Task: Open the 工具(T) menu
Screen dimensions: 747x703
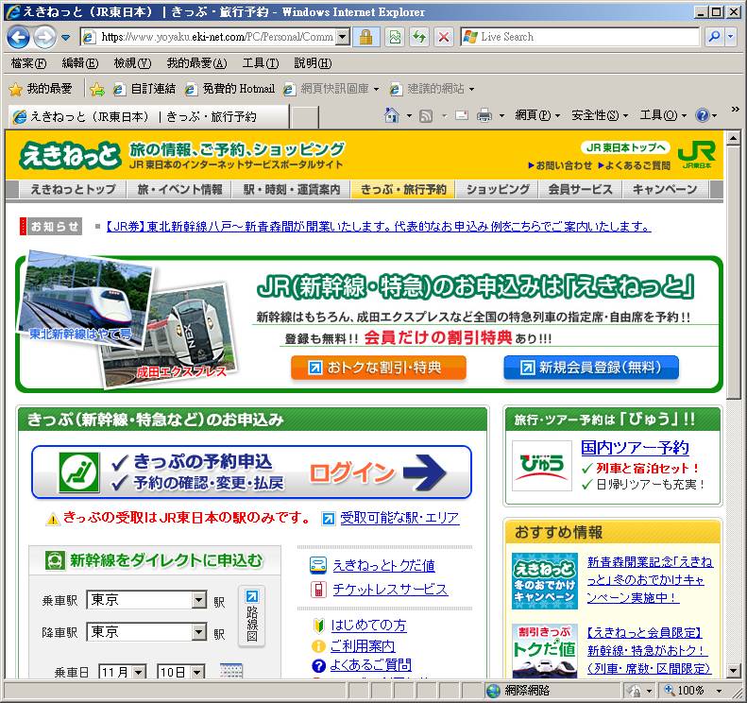Action: pyautogui.click(x=261, y=63)
